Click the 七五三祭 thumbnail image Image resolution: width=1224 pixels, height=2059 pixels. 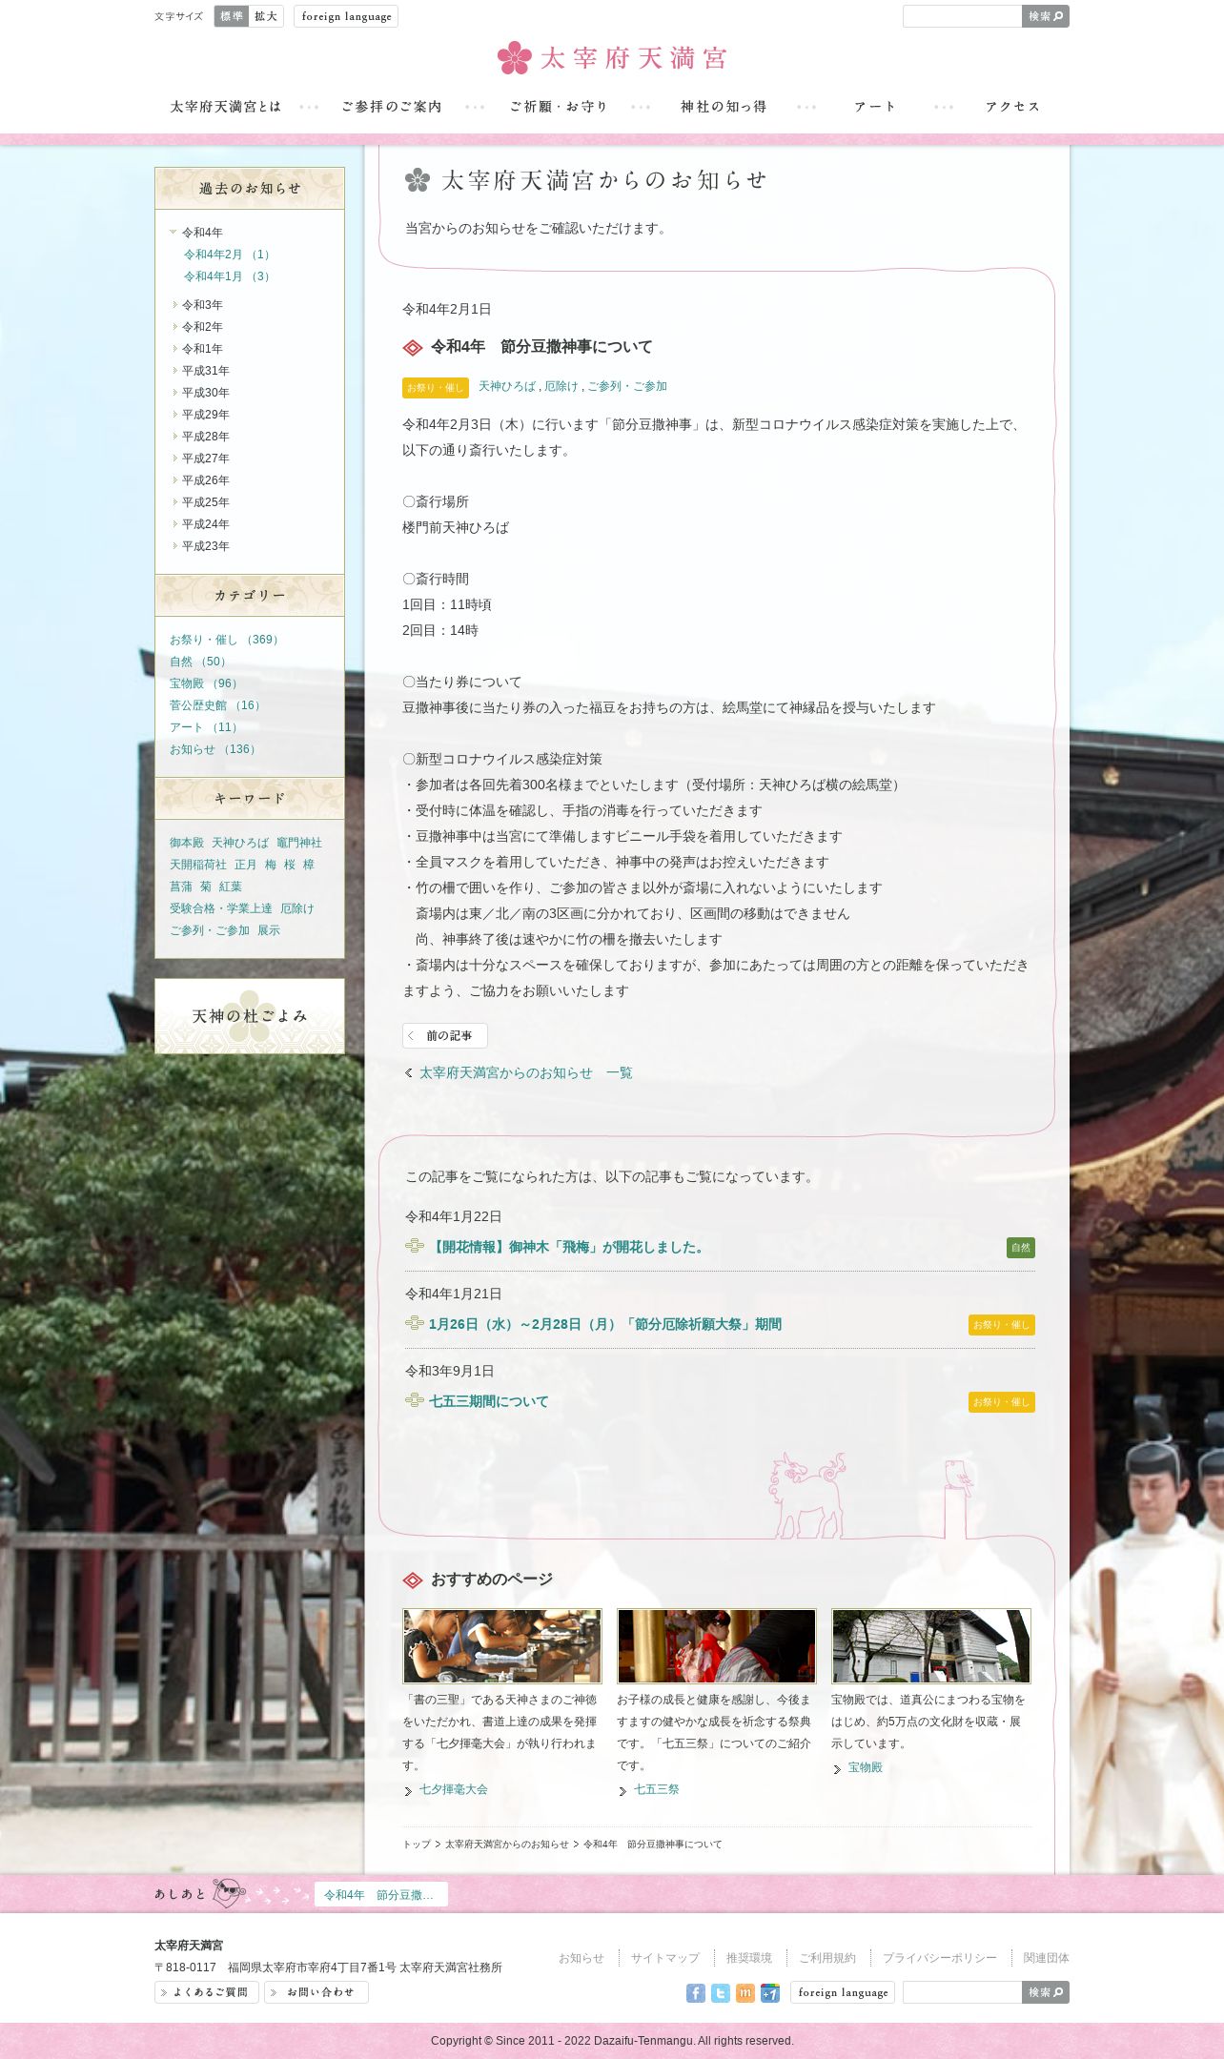point(717,1646)
